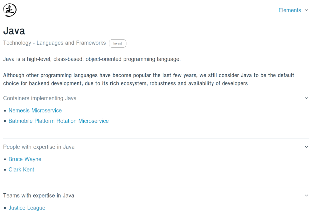
Task: Click the circular site logo icon
Action: pyautogui.click(x=10, y=10)
